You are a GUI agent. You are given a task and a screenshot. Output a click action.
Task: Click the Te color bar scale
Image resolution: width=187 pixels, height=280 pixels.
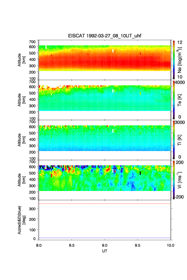click(174, 100)
